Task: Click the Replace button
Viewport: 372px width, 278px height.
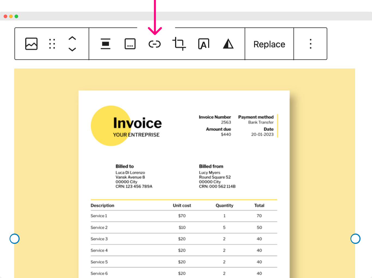Action: coord(269,44)
